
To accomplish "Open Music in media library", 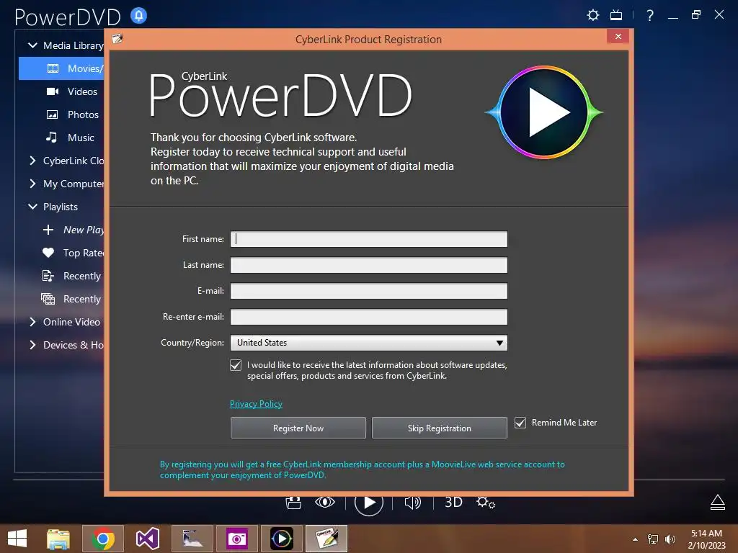I will (81, 138).
